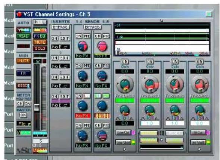The width and height of the screenshot is (220, 160).
Task: Toggle PRE for send 5
Action: tap(106, 36)
